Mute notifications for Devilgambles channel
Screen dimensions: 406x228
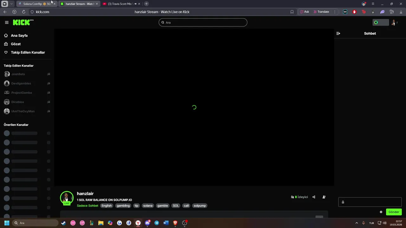pyautogui.click(x=49, y=83)
